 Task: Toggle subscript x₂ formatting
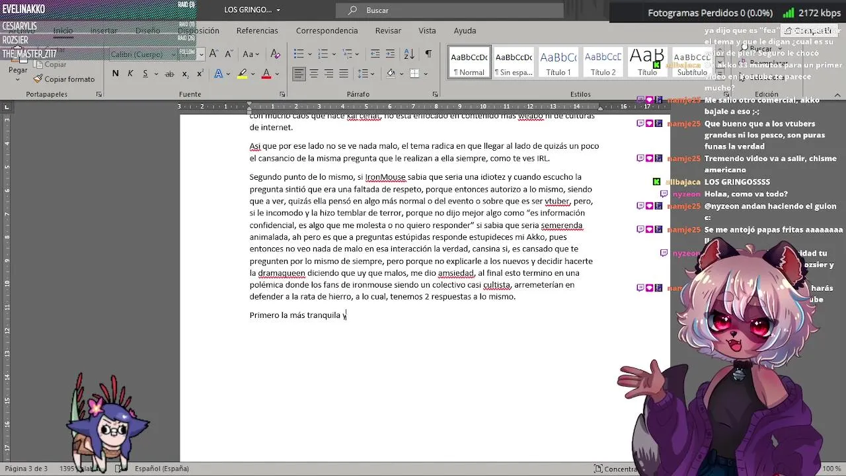pos(185,73)
